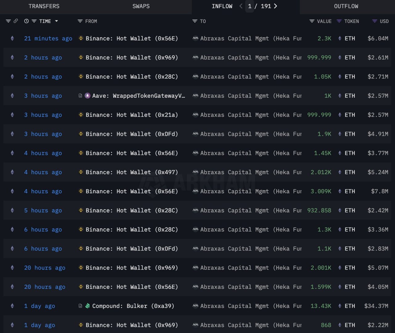Click the $3.36M USD amount

tap(378, 229)
